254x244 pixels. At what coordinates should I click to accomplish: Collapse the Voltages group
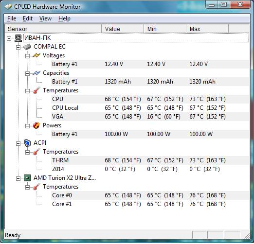point(27,56)
